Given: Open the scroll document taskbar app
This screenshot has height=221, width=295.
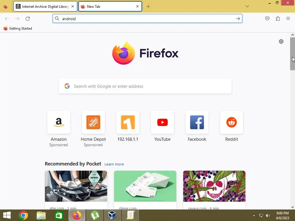Looking at the screenshot, I should [x=131, y=215].
